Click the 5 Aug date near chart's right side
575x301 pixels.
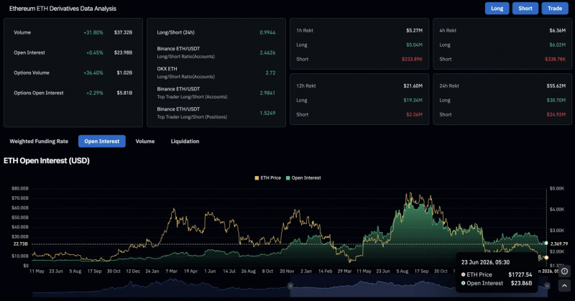pyautogui.click(x=402, y=272)
